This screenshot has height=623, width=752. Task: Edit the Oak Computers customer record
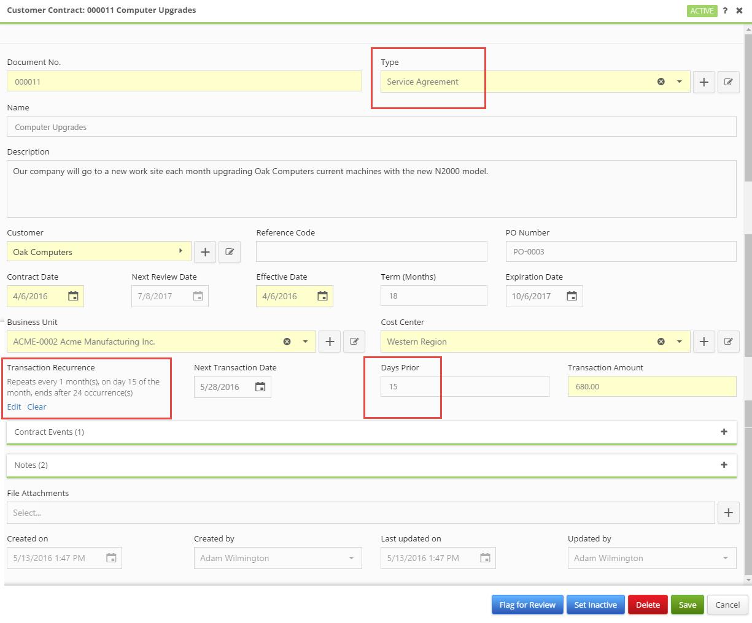coord(230,251)
